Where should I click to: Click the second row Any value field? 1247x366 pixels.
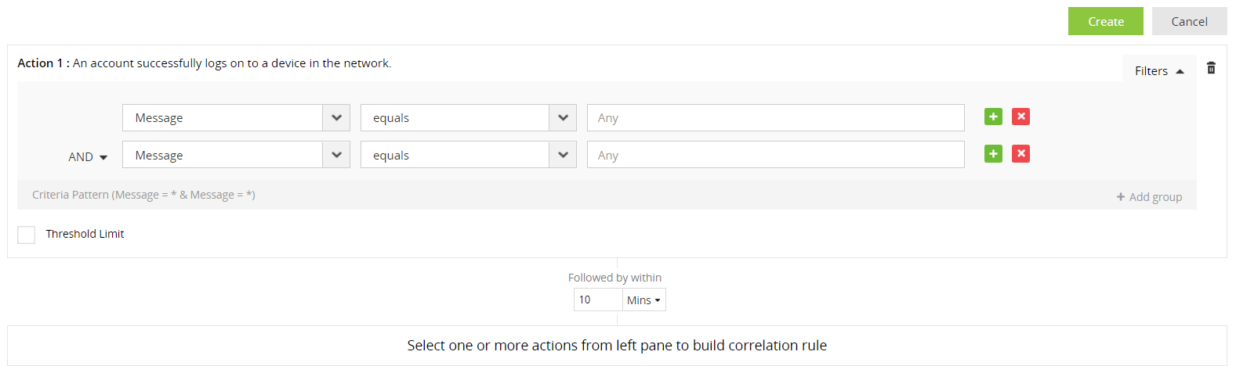775,155
